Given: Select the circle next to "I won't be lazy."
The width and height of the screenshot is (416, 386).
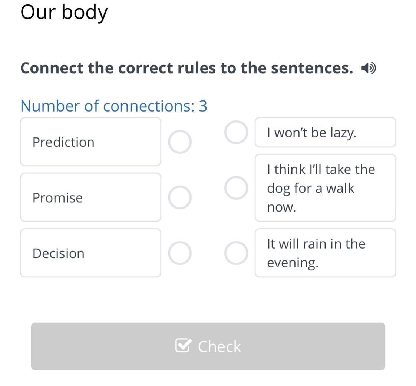Looking at the screenshot, I should [236, 132].
